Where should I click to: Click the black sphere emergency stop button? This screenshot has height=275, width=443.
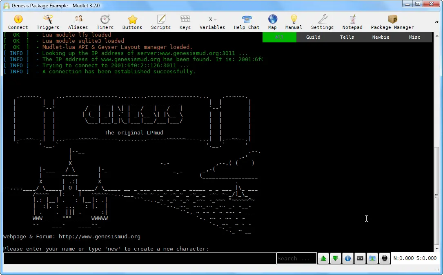coord(385,258)
